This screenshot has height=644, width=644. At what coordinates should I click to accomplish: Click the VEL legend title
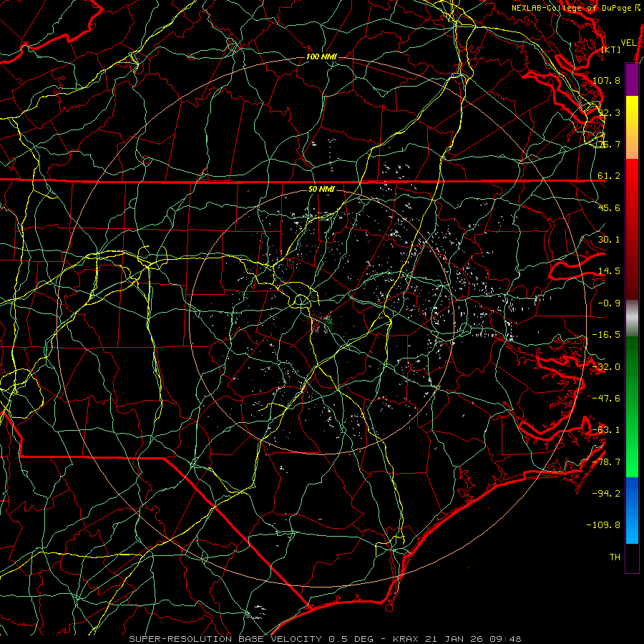628,43
